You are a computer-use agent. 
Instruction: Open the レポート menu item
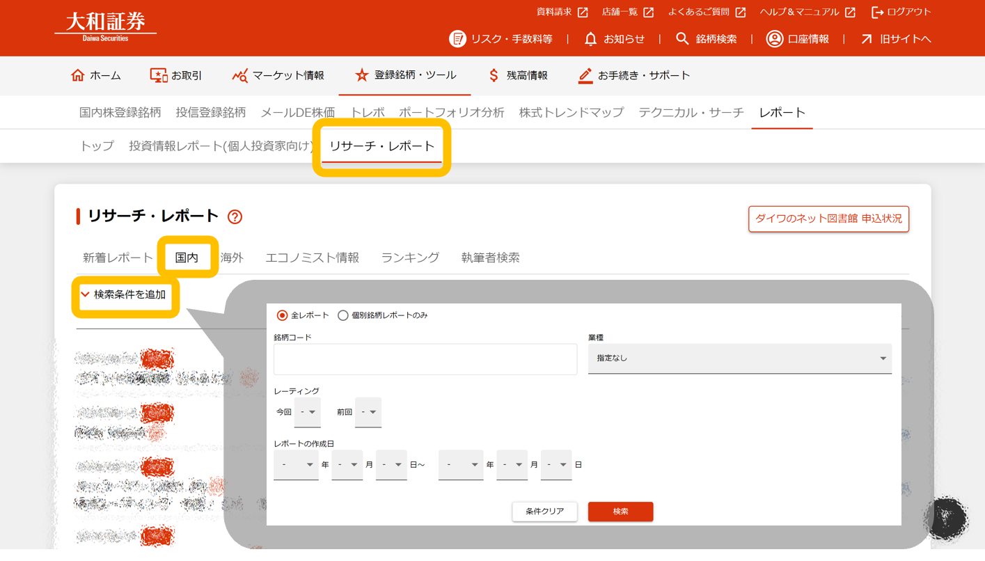click(782, 113)
